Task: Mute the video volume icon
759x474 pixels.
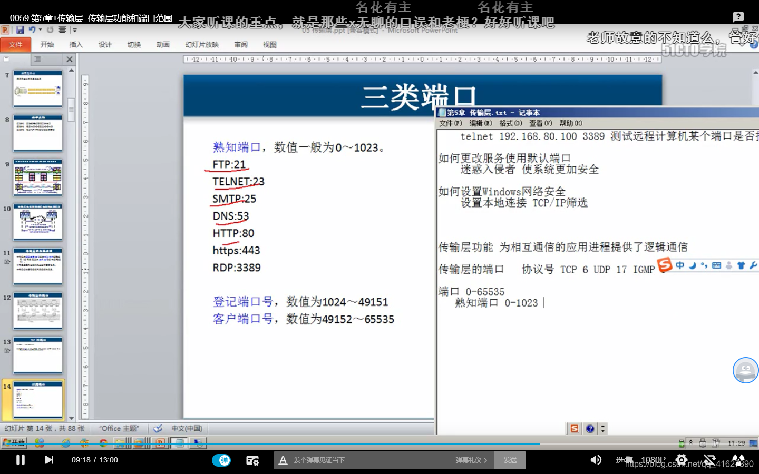Action: (x=597, y=460)
